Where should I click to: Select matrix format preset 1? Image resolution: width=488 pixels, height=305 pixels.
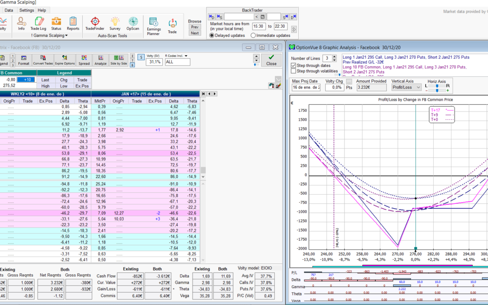[13, 56]
